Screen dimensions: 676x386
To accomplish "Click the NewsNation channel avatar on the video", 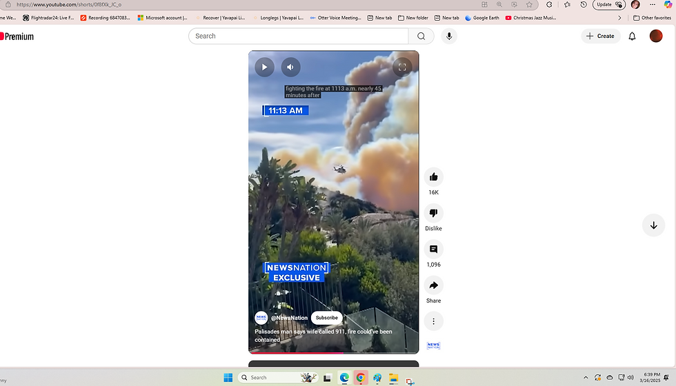I will tap(261, 318).
